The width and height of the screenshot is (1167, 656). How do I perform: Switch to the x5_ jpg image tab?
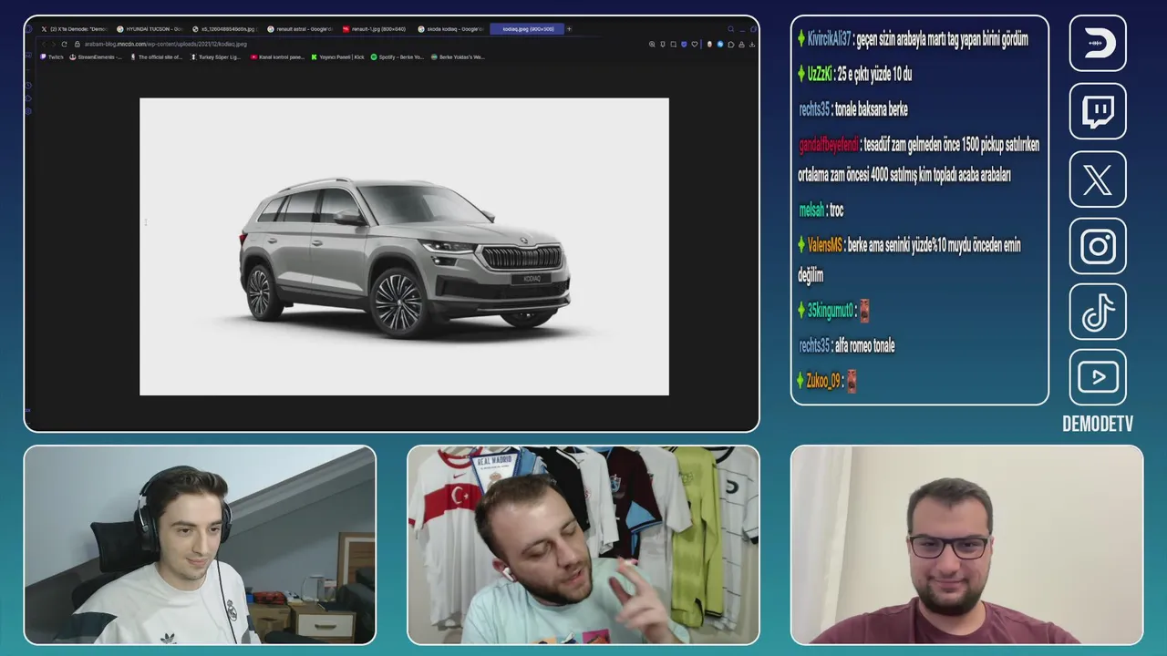pyautogui.click(x=225, y=29)
